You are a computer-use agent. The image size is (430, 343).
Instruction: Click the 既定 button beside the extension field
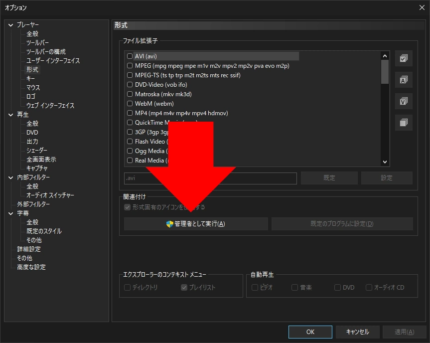329,178
